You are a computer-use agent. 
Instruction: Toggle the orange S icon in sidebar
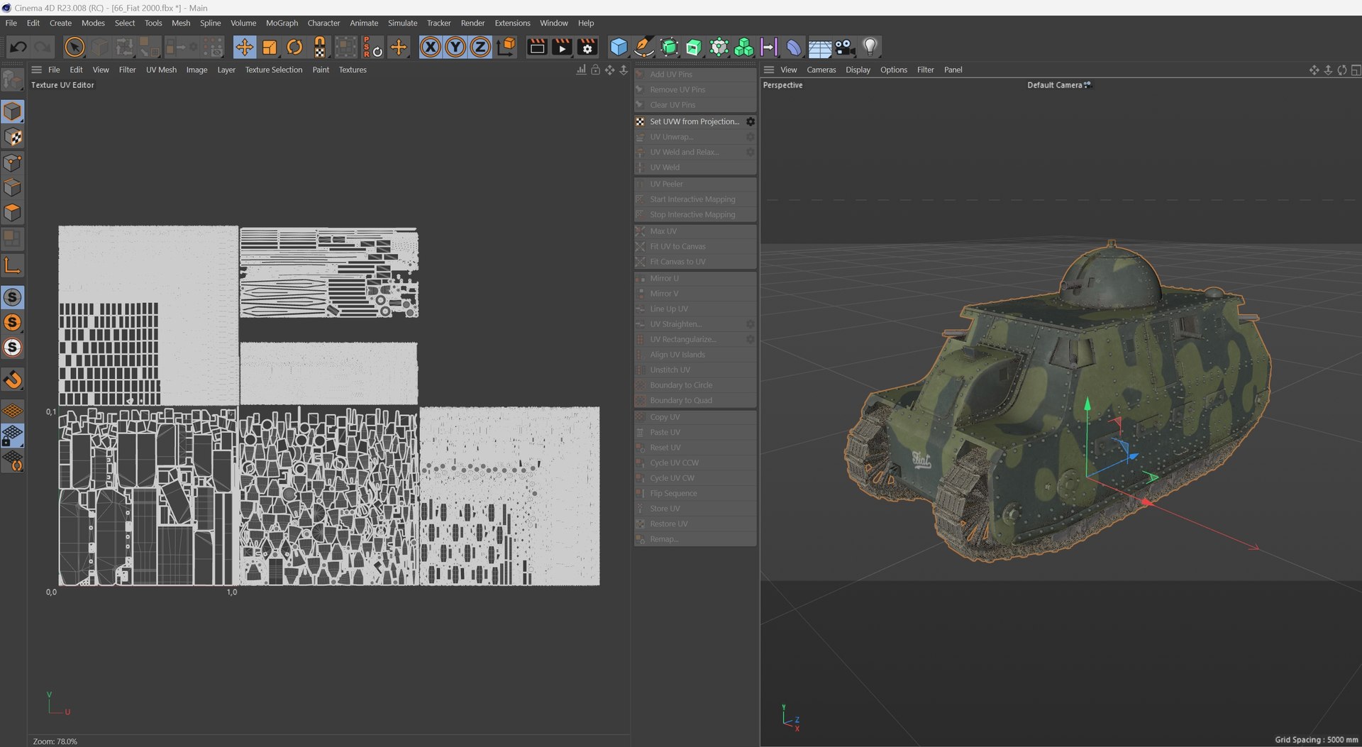coord(12,323)
